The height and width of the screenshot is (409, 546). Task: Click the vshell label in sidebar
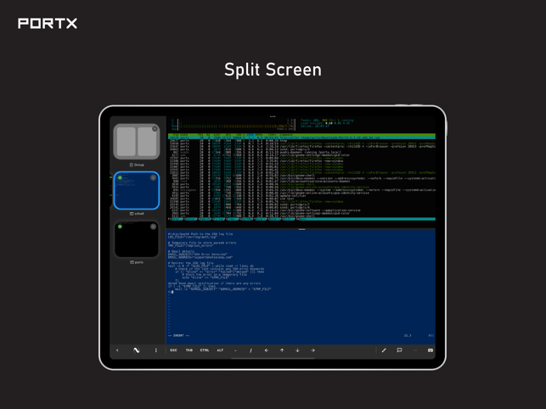click(137, 213)
